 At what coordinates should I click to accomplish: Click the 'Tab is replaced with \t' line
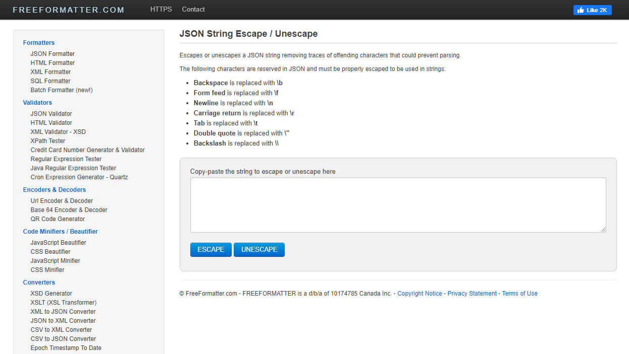226,123
